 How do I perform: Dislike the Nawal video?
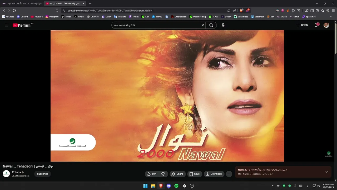tap(163, 174)
